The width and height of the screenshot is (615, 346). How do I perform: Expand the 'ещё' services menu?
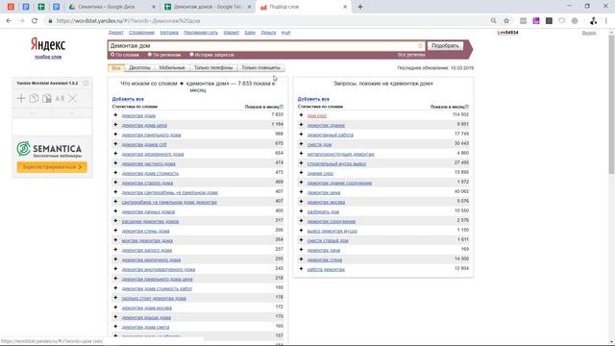click(285, 33)
